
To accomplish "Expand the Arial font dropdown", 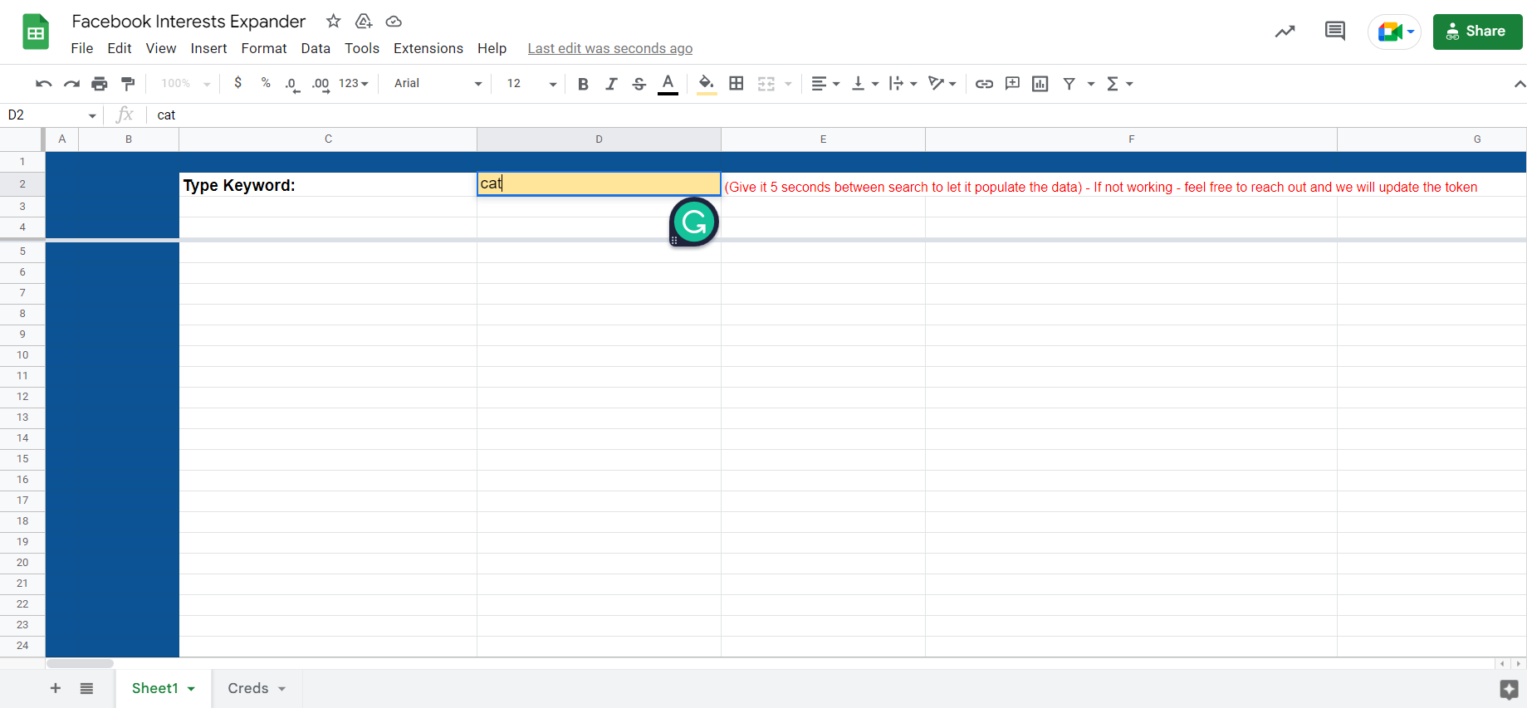I will [x=438, y=84].
